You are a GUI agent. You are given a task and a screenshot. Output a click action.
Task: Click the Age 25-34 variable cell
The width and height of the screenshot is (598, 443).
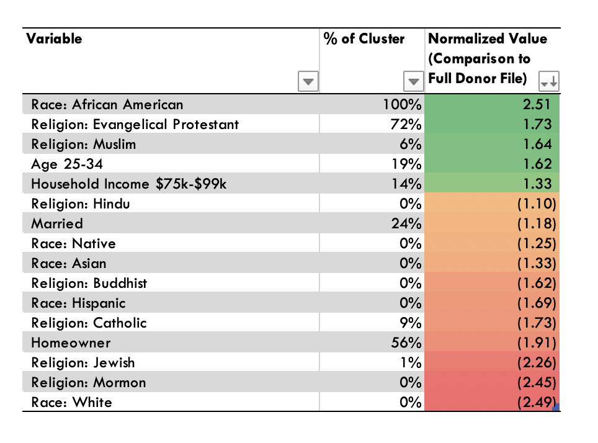point(171,164)
